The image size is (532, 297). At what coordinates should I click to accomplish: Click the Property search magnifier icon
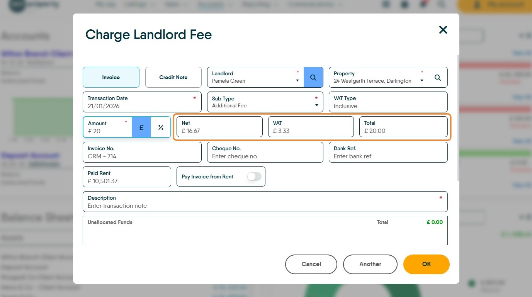438,78
